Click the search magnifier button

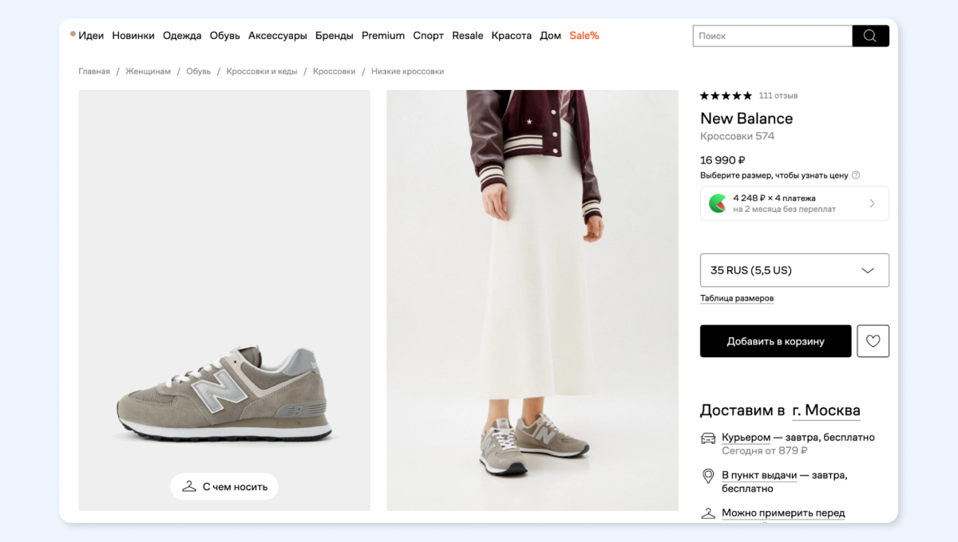pos(870,36)
